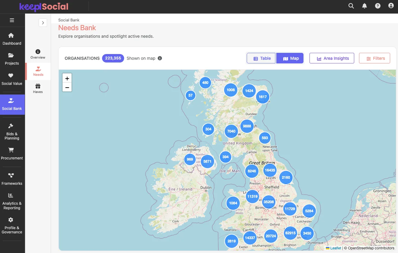Open the Filters panel
Viewport: 398px width, 253px height.
coord(374,58)
